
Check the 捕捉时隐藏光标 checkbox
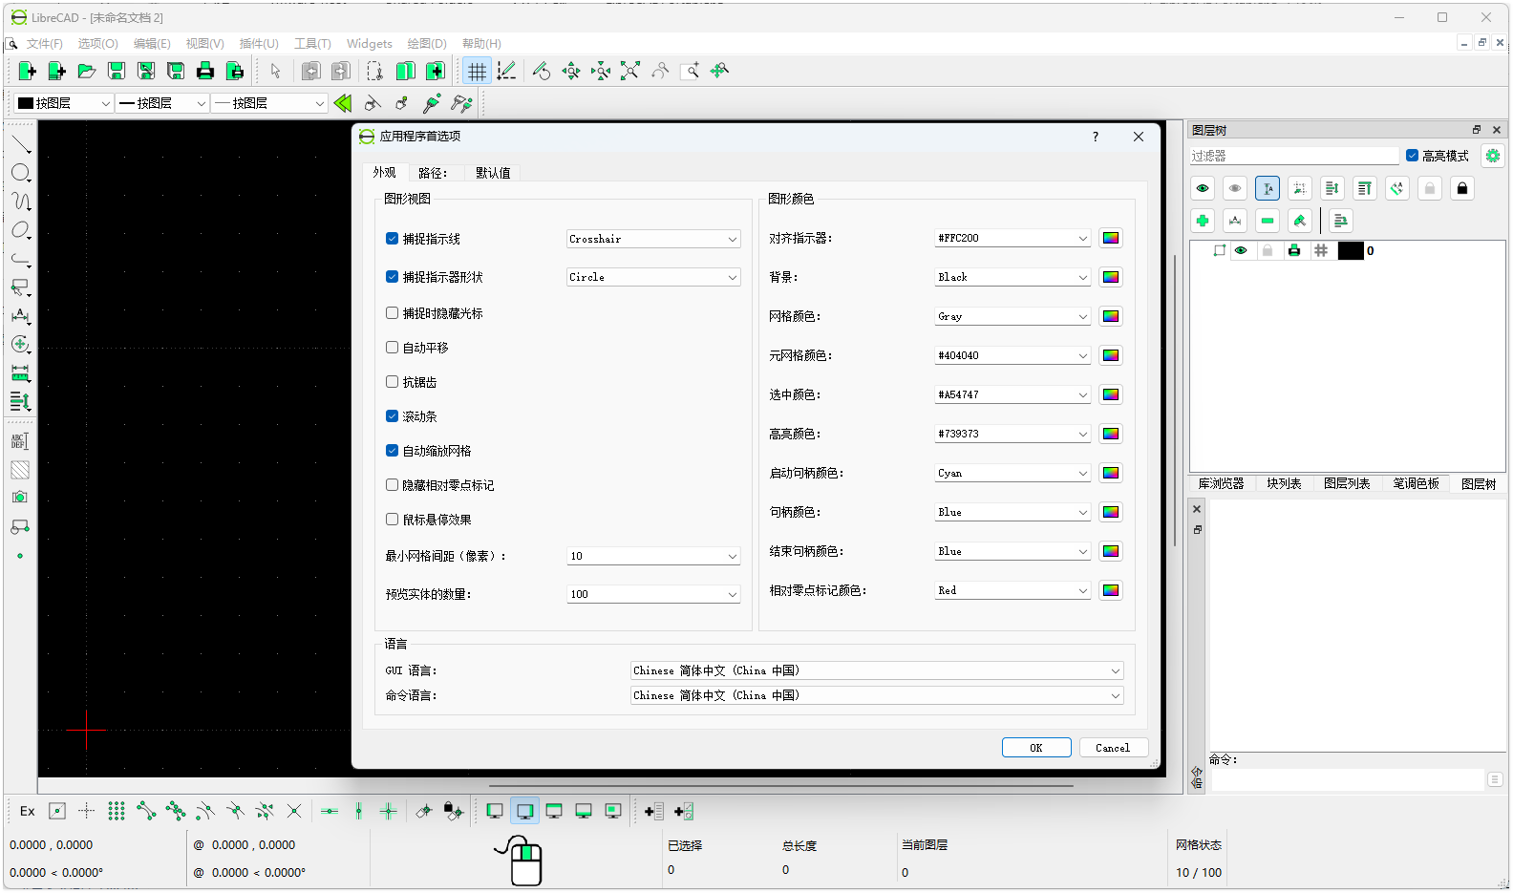pos(392,313)
